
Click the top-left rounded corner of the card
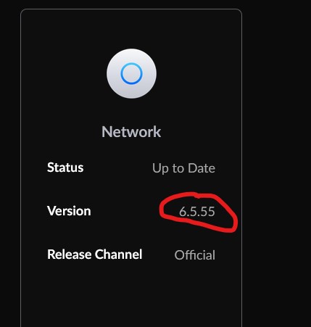[x=22, y=12]
